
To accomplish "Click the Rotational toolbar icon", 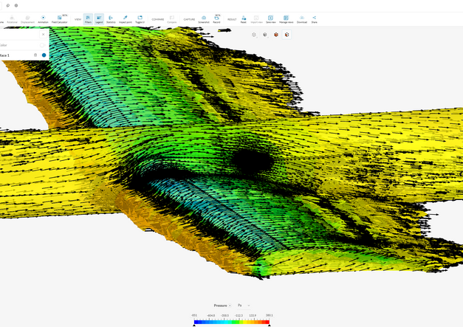I will (12, 19).
